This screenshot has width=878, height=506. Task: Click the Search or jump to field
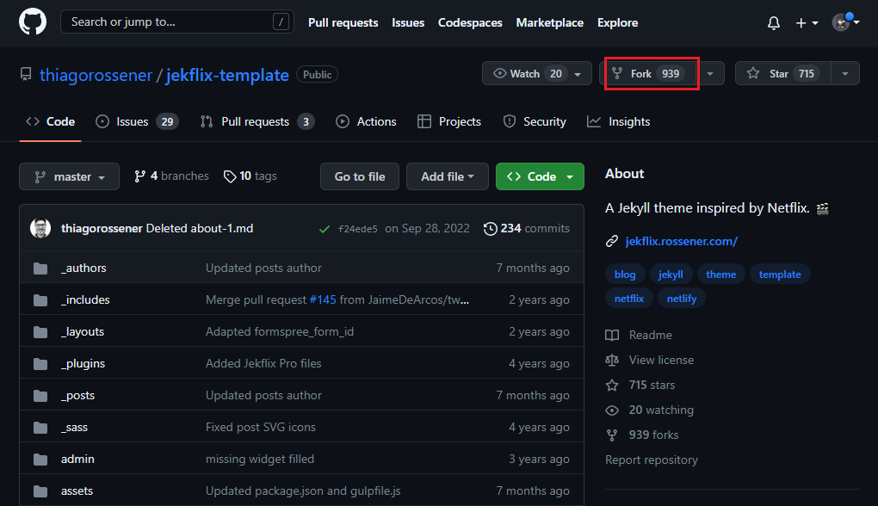(177, 22)
